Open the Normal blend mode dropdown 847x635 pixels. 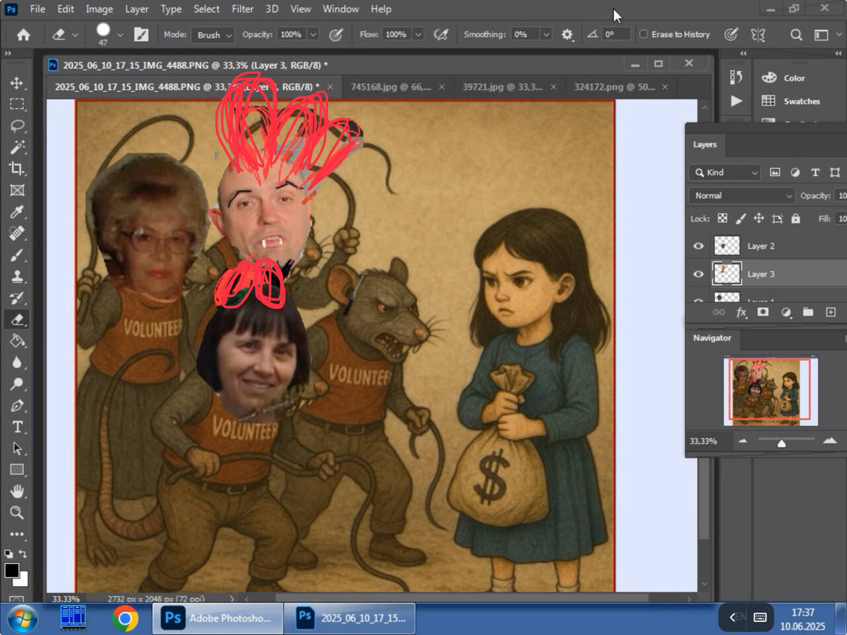(741, 196)
